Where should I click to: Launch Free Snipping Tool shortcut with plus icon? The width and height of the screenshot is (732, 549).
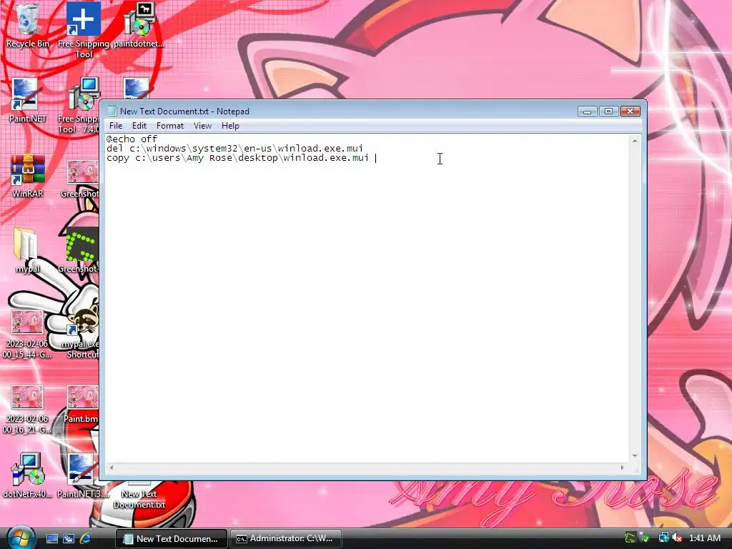point(84,30)
